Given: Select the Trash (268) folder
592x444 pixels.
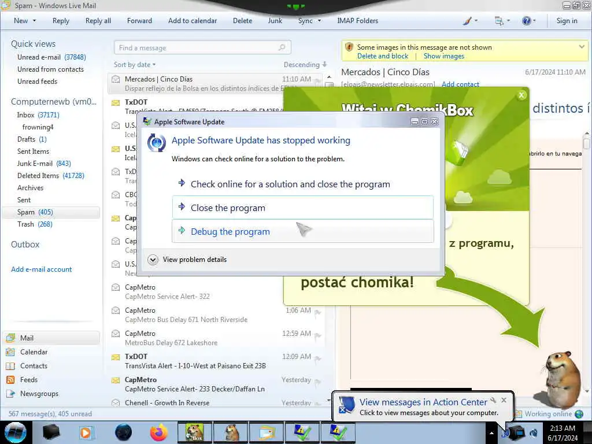Looking at the screenshot, I should (x=35, y=224).
